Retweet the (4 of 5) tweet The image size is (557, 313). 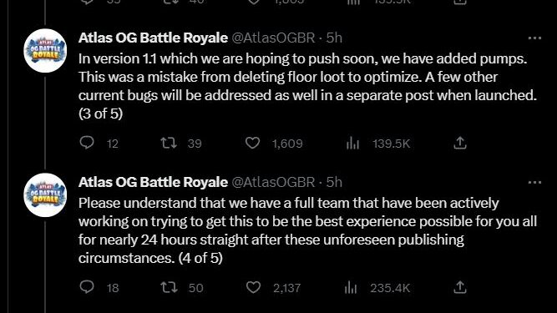click(x=169, y=287)
